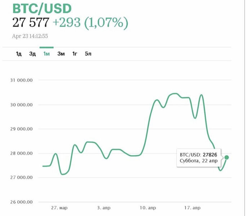The height and width of the screenshot is (216, 250).
Task: Click the 31 000.00 axis label
Action: [x=22, y=80]
